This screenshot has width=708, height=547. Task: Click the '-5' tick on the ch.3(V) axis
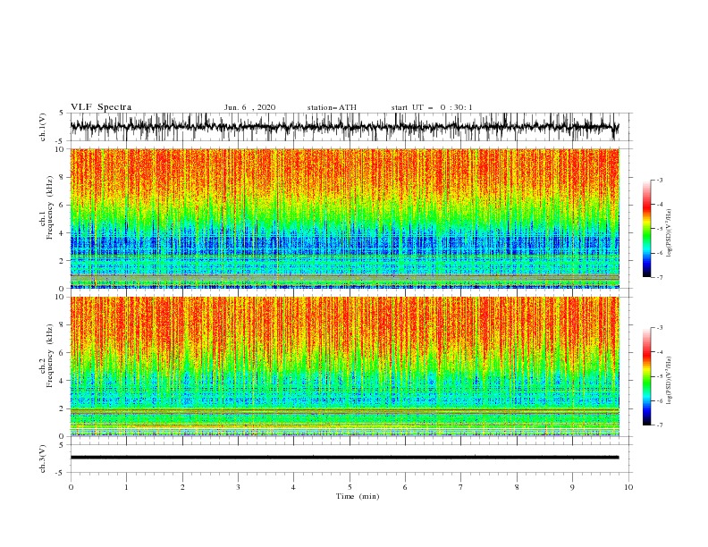(x=61, y=473)
